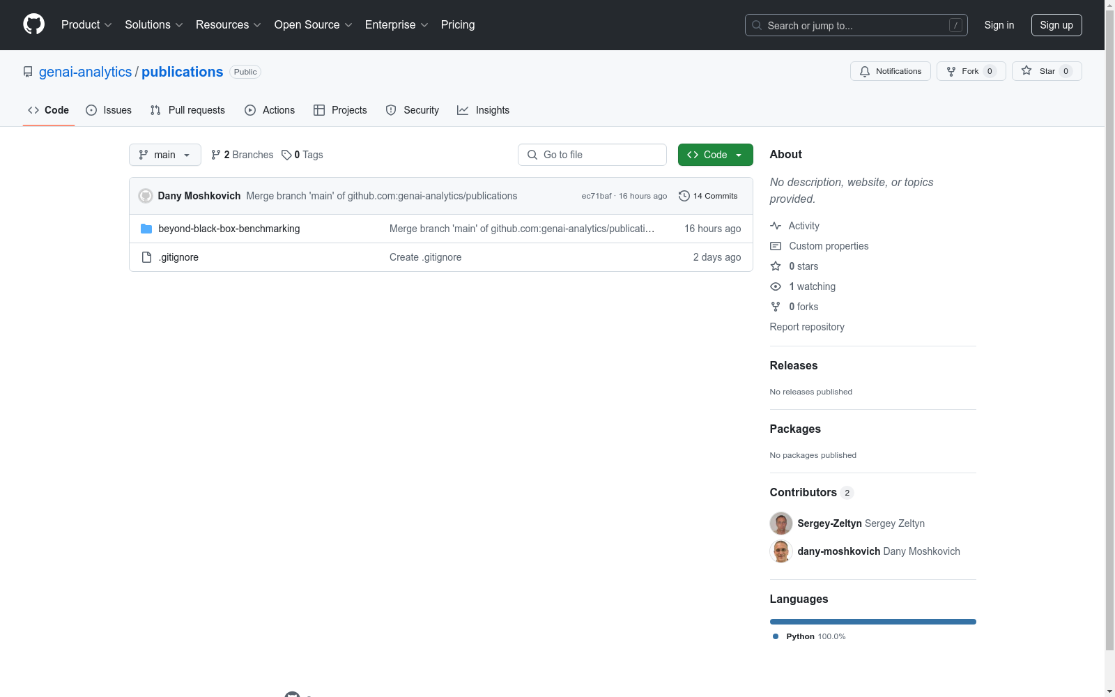The width and height of the screenshot is (1115, 697).
Task: Click the Sign up button
Action: pyautogui.click(x=1056, y=25)
